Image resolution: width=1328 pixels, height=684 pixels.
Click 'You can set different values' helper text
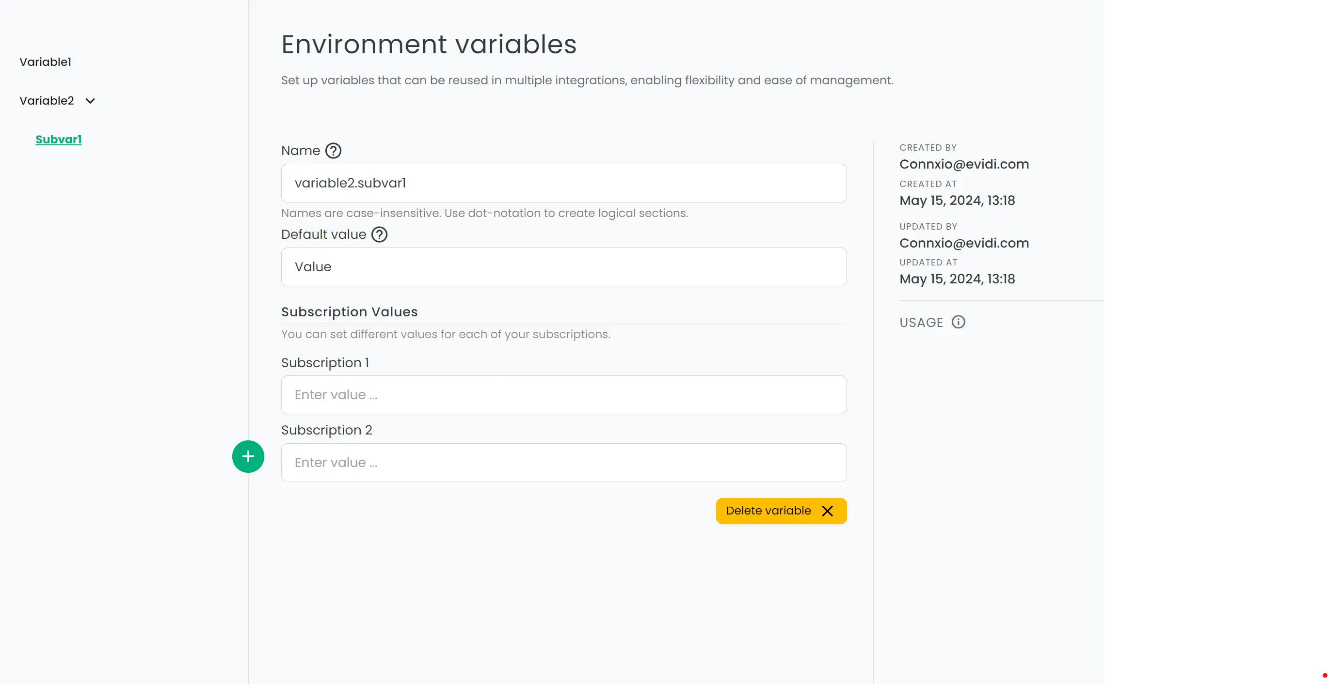(x=446, y=334)
